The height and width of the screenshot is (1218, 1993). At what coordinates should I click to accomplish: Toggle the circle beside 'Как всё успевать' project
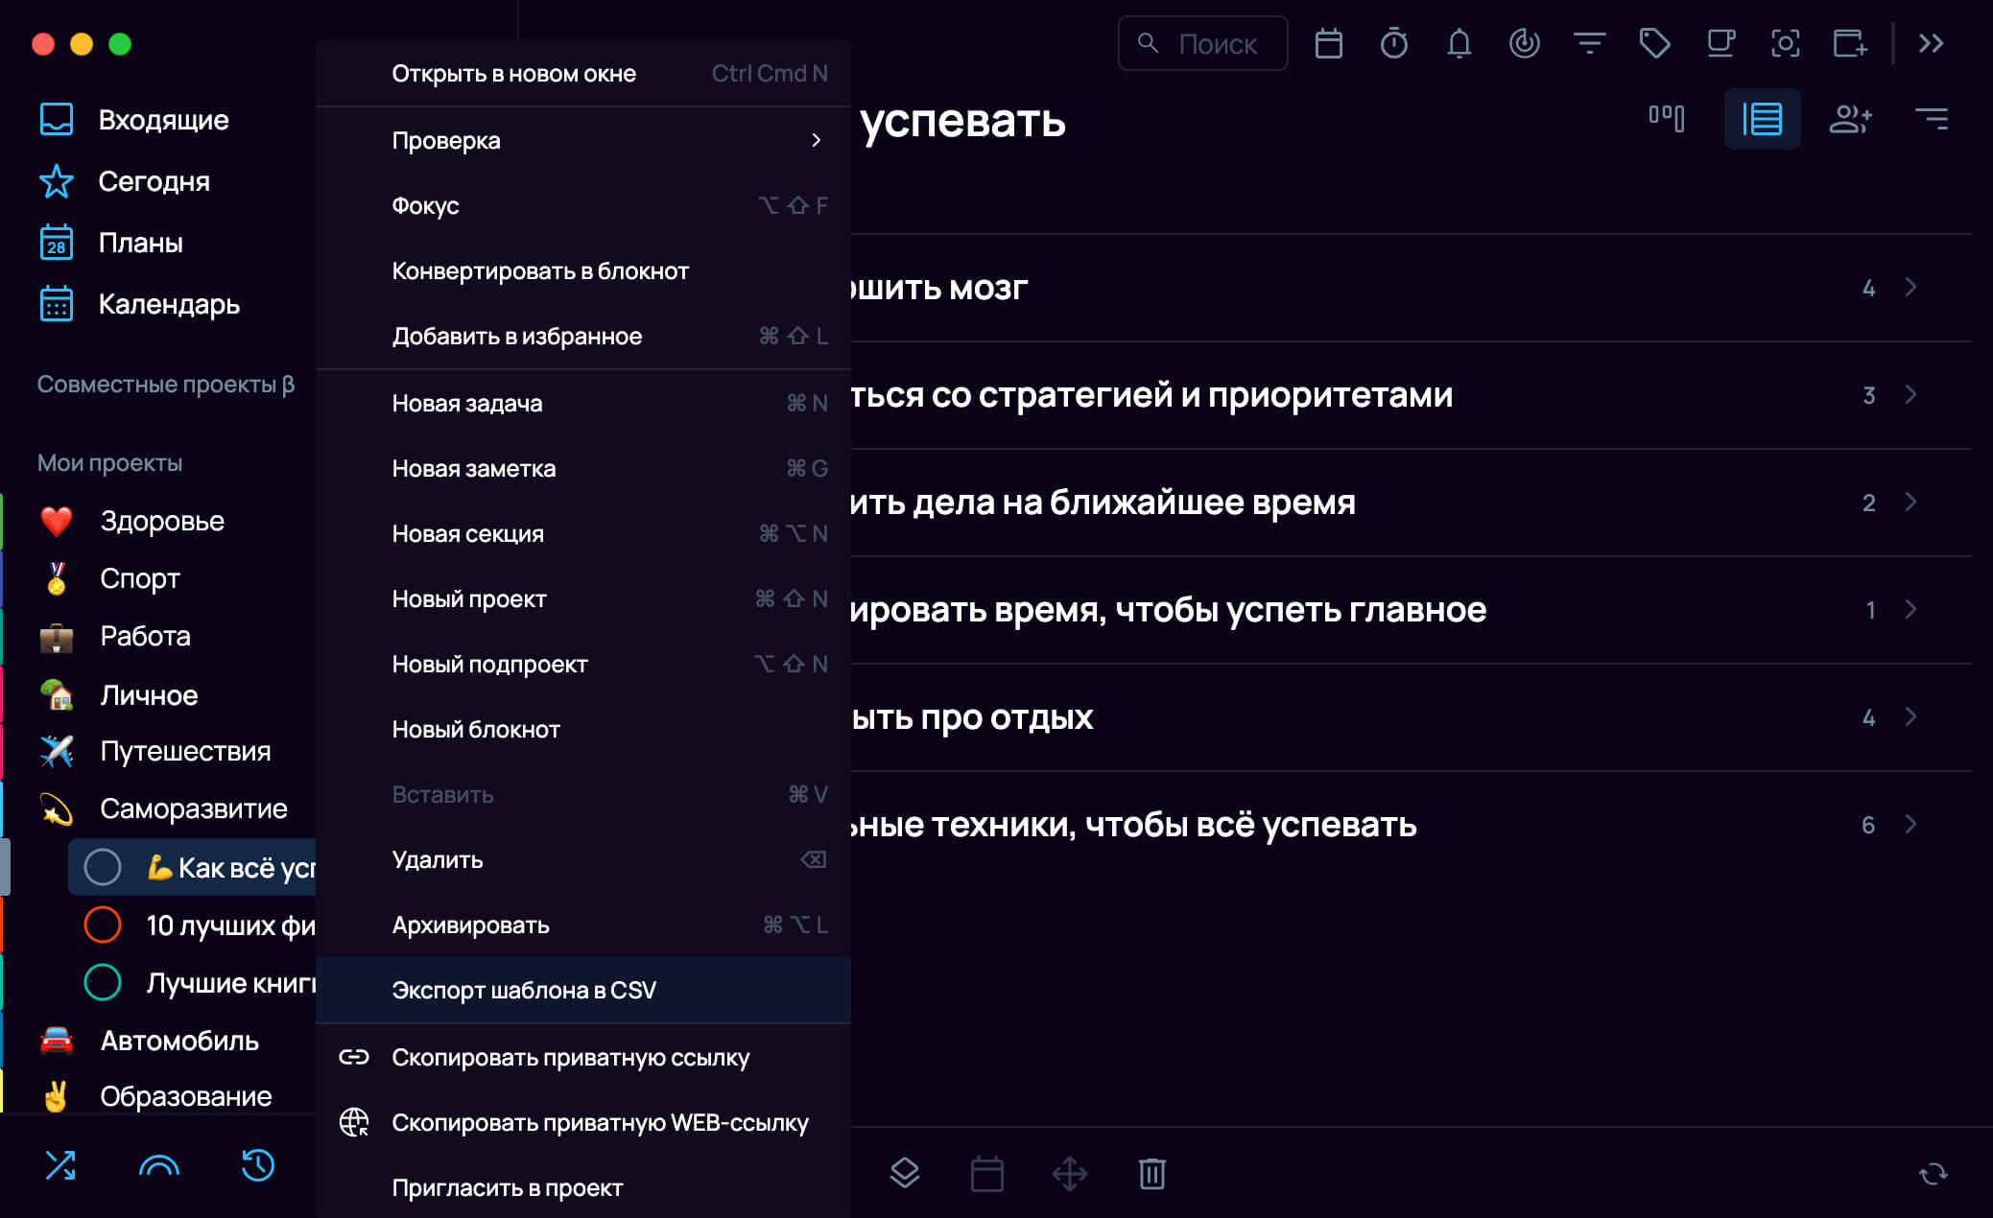[x=103, y=867]
